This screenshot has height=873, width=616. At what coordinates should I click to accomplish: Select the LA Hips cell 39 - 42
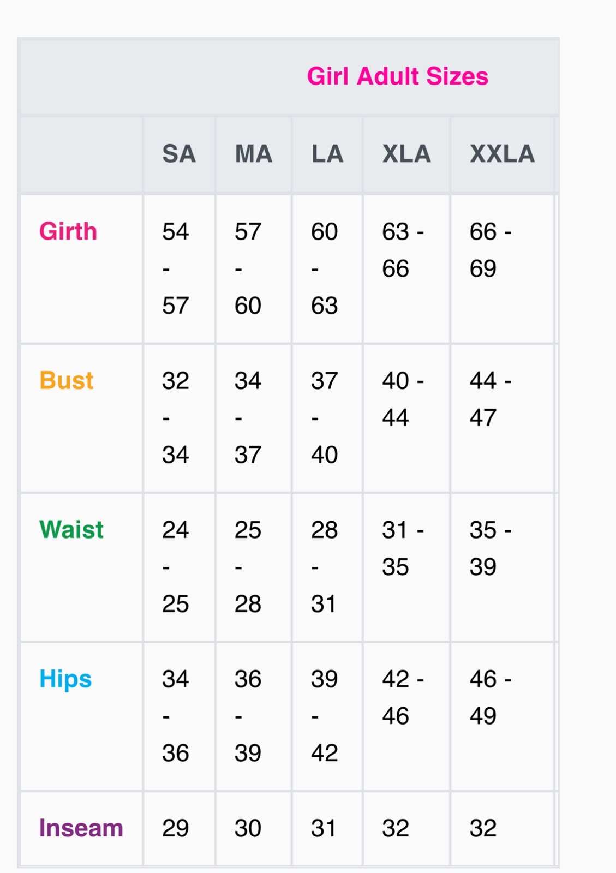pos(325,716)
